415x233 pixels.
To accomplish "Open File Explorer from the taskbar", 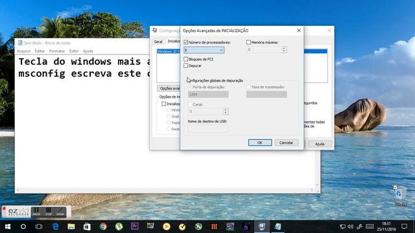I will (71, 227).
